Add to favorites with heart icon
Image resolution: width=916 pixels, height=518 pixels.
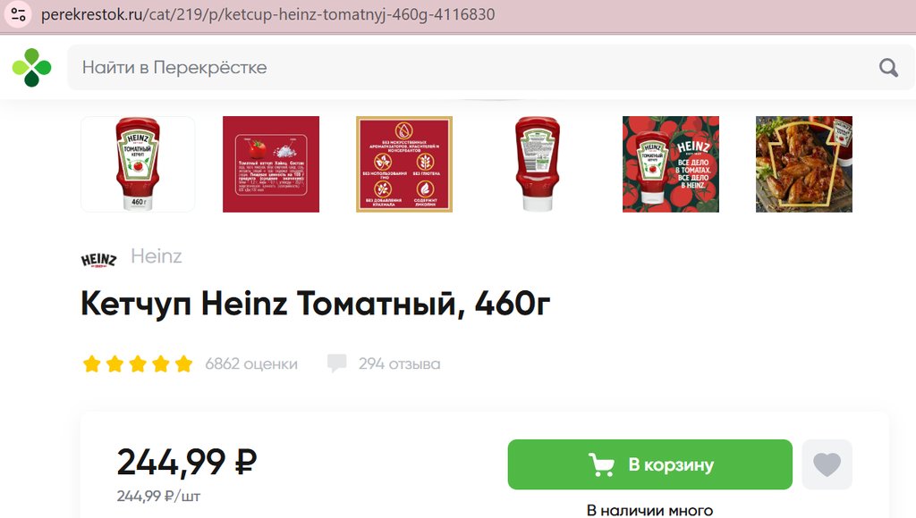(827, 464)
